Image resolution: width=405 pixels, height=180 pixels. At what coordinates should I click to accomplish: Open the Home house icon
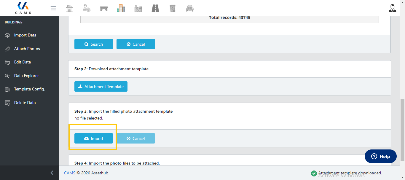click(69, 8)
